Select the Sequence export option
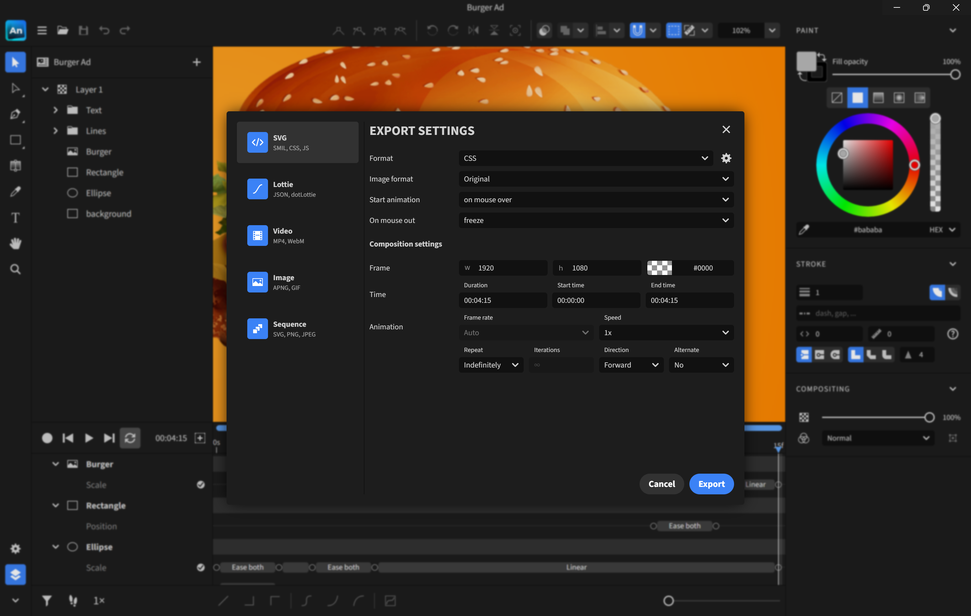This screenshot has width=971, height=616. click(x=297, y=328)
